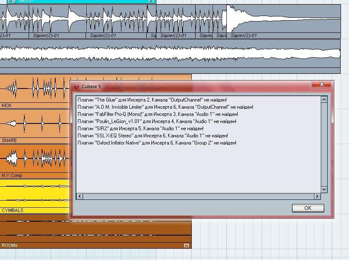Click the horizontal scroll right arrow
Viewport: 349px width, 260px height.
coord(317,196)
